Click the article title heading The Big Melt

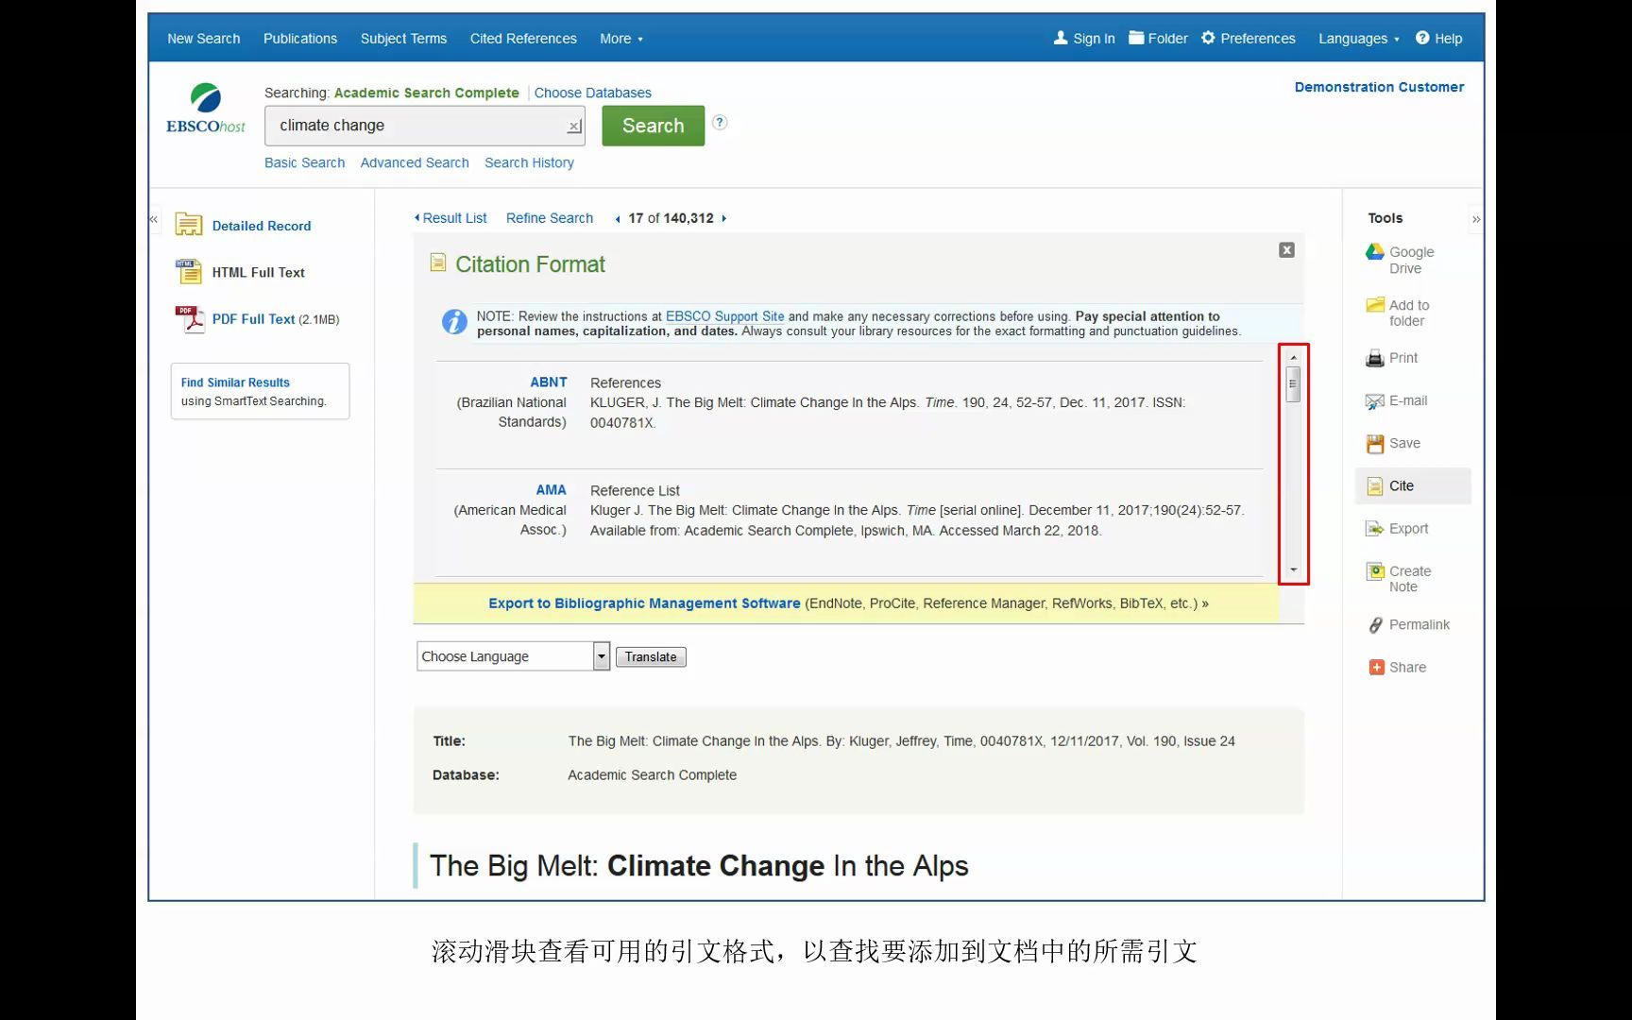tap(699, 866)
